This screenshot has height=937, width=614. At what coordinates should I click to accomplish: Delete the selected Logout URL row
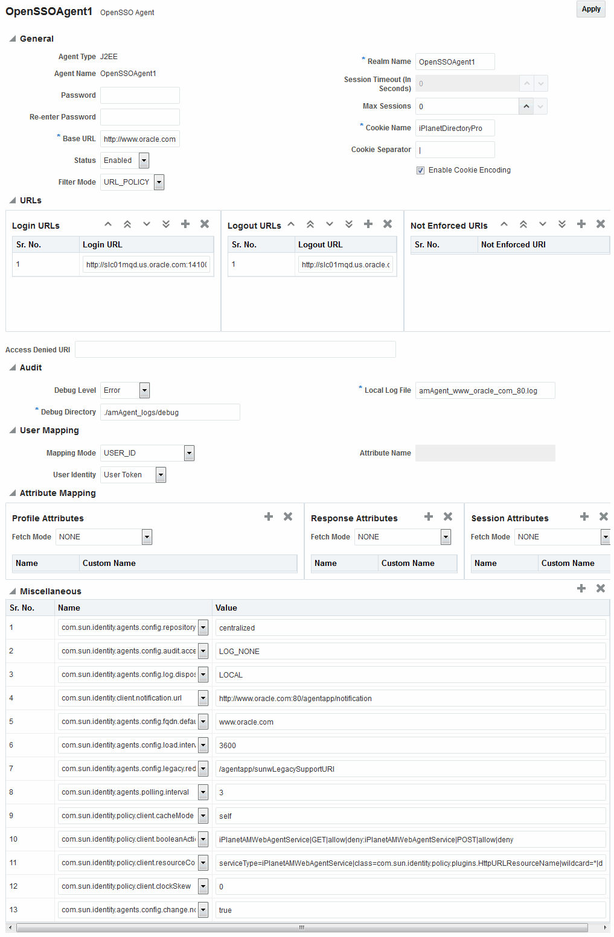pyautogui.click(x=388, y=224)
